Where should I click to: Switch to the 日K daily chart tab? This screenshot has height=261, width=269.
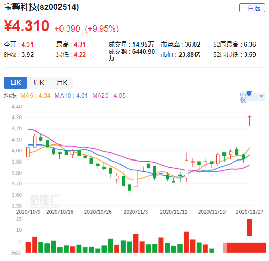pyautogui.click(x=16, y=82)
